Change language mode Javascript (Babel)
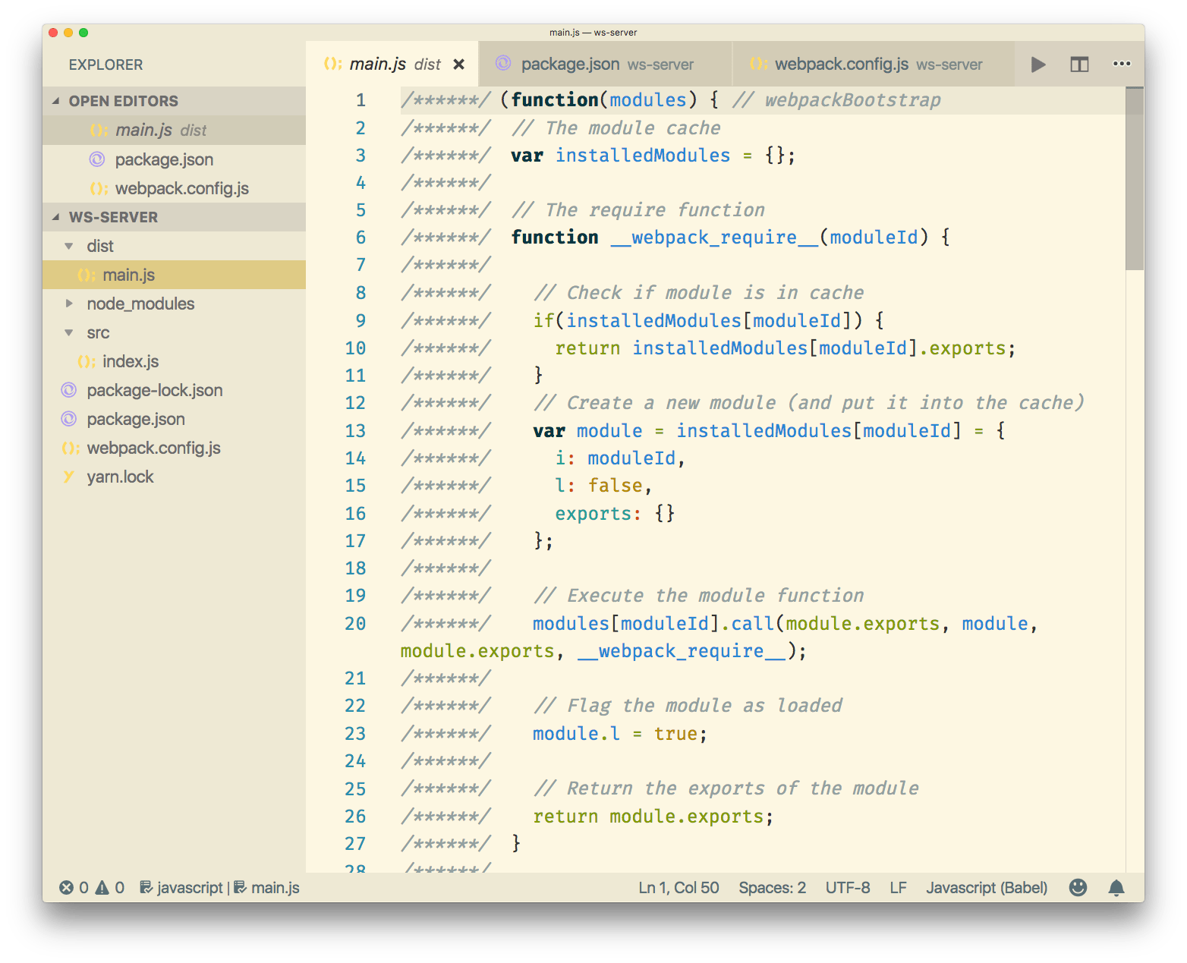Image resolution: width=1187 pixels, height=963 pixels. 986,887
